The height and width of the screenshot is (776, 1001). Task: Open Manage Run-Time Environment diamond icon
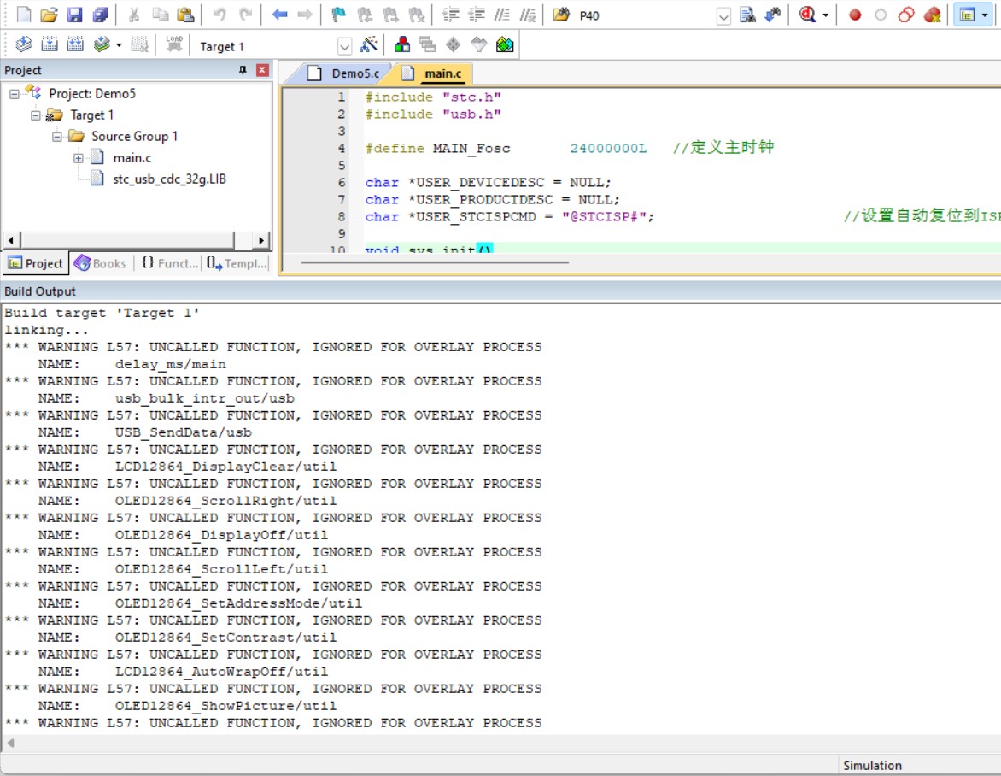coord(454,44)
